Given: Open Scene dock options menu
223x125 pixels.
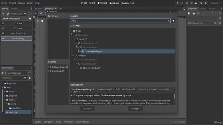Looking at the screenshot, I should click(30, 14).
